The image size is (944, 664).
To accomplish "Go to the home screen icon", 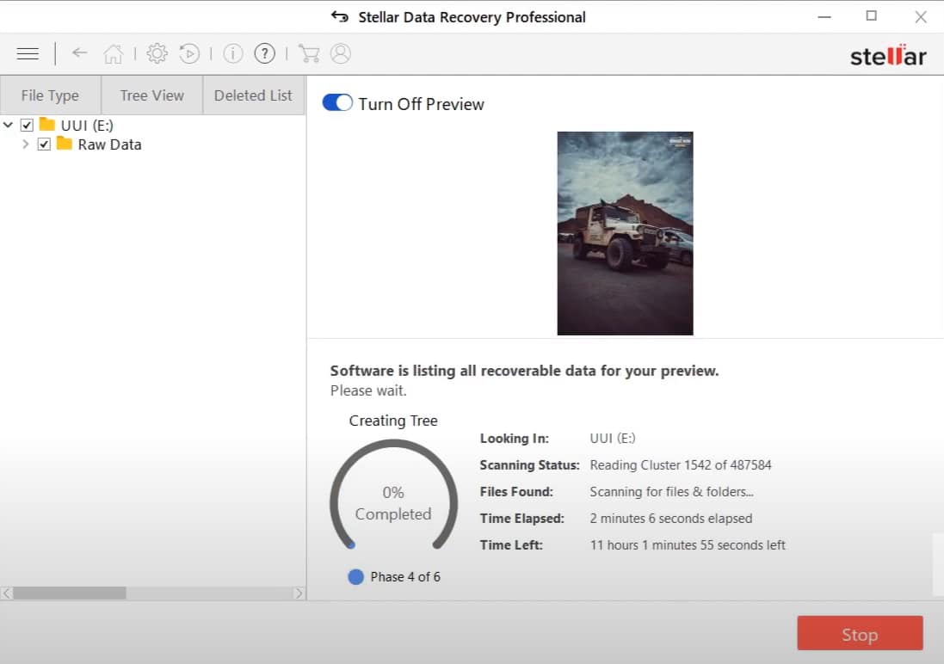I will coord(113,54).
